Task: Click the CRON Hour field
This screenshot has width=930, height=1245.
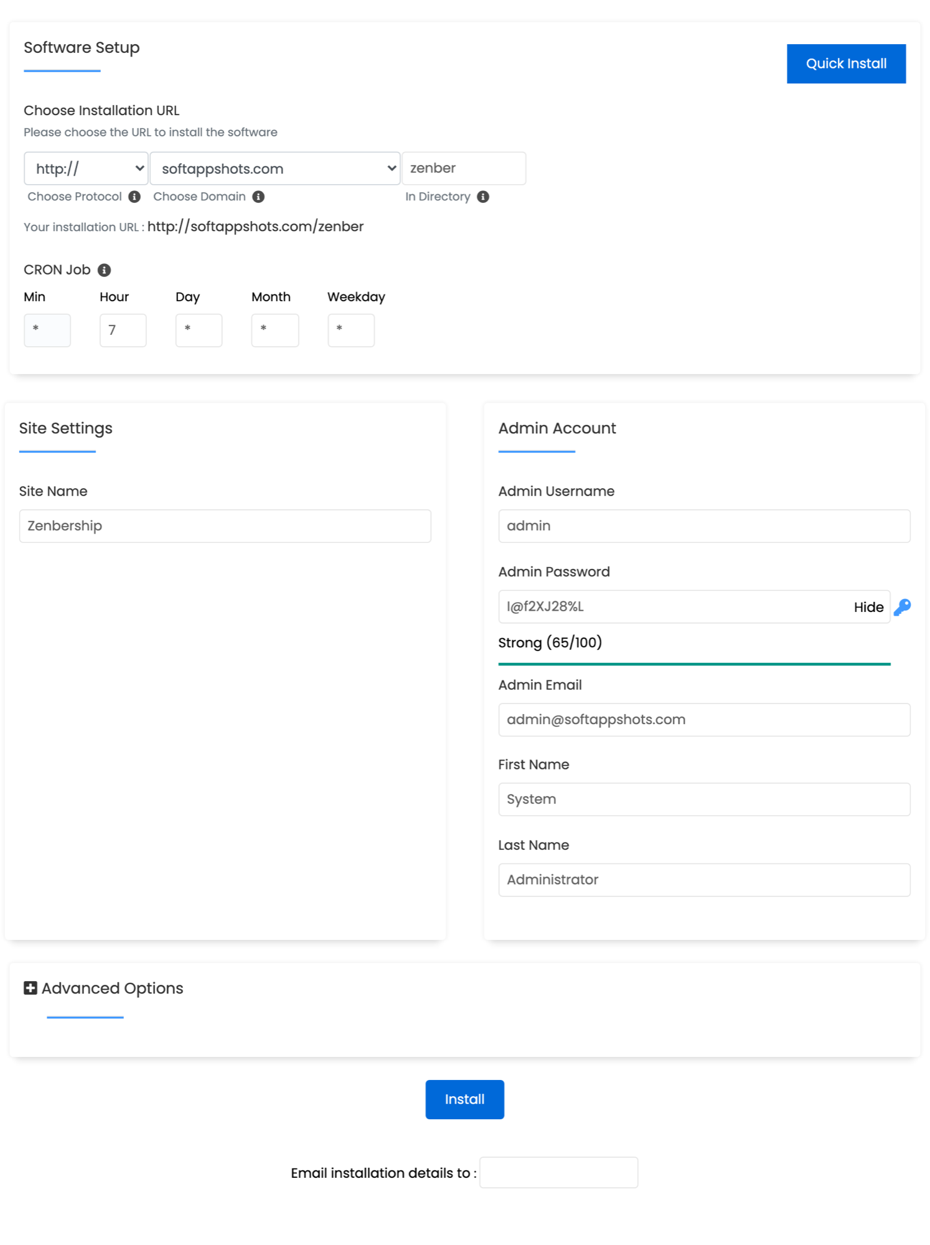Action: click(x=123, y=330)
